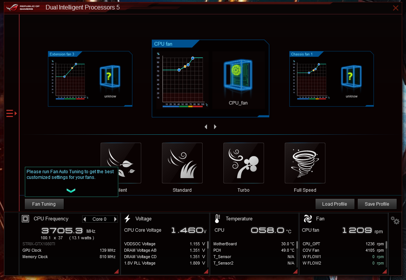Select the CPU fan card title

(163, 44)
